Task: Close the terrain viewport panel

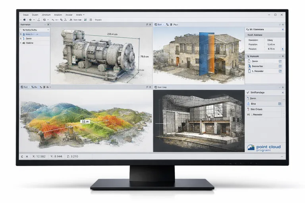Action: [x=150, y=87]
